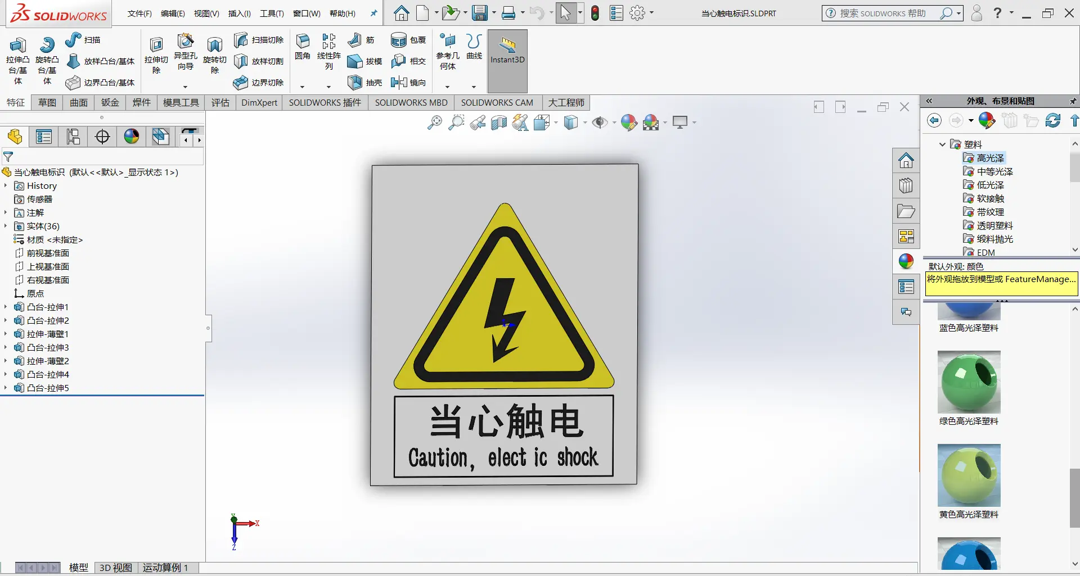Screen dimensions: 1080x576
Task: Switch to the SOLIDWORKS CAM tab
Action: pos(497,102)
